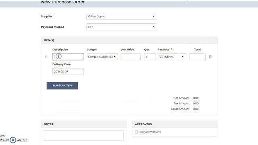Open the Payment Method dropdown showing EFT
This screenshot has width=258, height=145.
pyautogui.click(x=122, y=27)
